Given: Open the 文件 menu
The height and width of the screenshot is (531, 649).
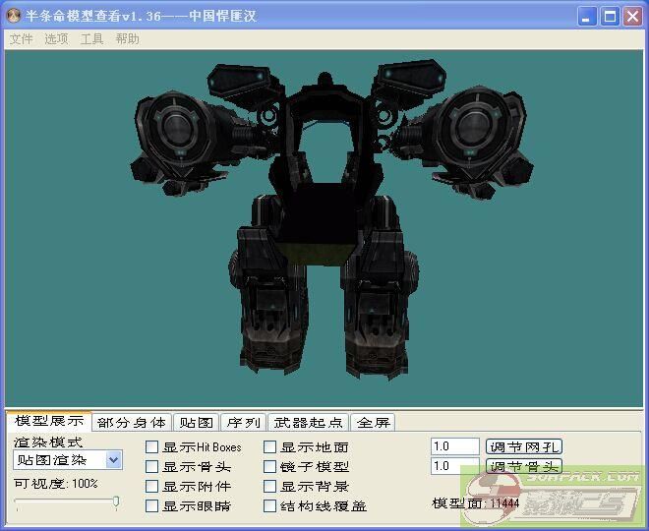Looking at the screenshot, I should [x=21, y=39].
